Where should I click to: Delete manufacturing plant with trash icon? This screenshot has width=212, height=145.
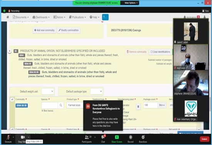[138, 107]
